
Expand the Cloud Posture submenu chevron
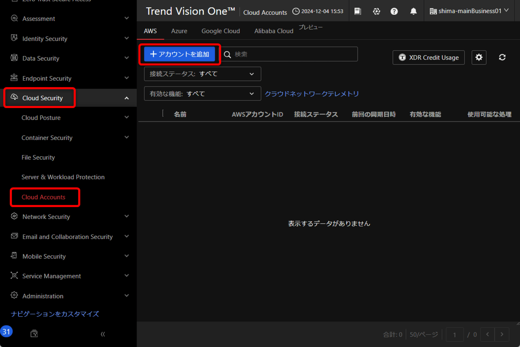point(127,117)
